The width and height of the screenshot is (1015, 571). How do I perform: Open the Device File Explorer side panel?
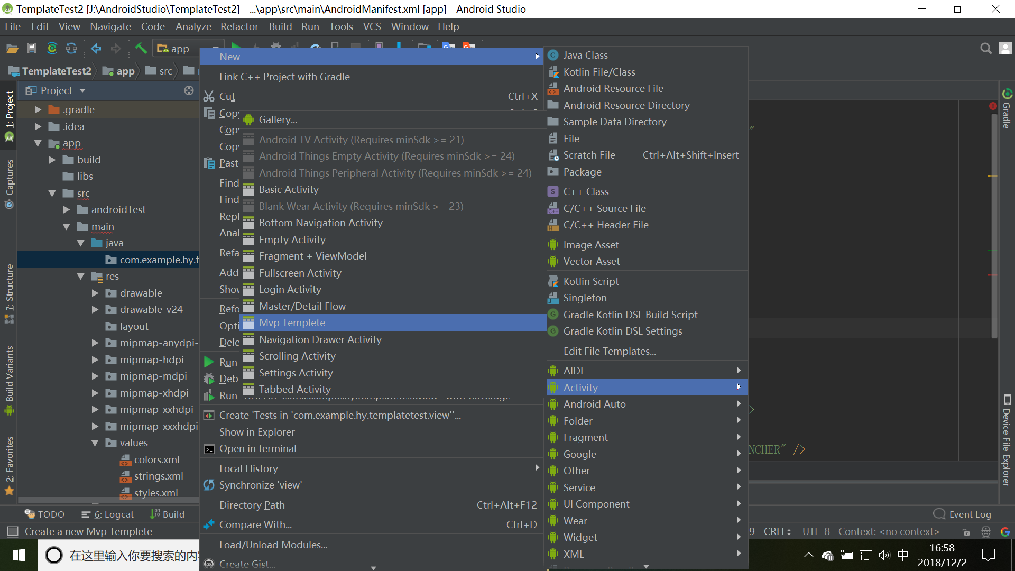[x=1007, y=440]
